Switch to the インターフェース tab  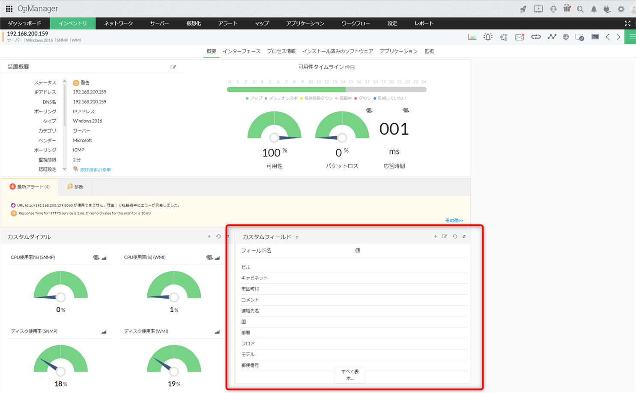[242, 51]
